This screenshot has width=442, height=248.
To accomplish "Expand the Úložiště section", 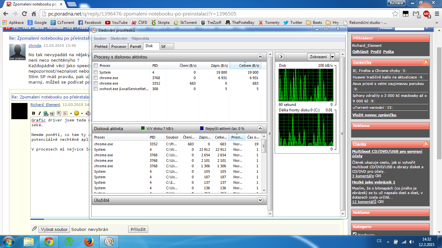I will point(260,200).
